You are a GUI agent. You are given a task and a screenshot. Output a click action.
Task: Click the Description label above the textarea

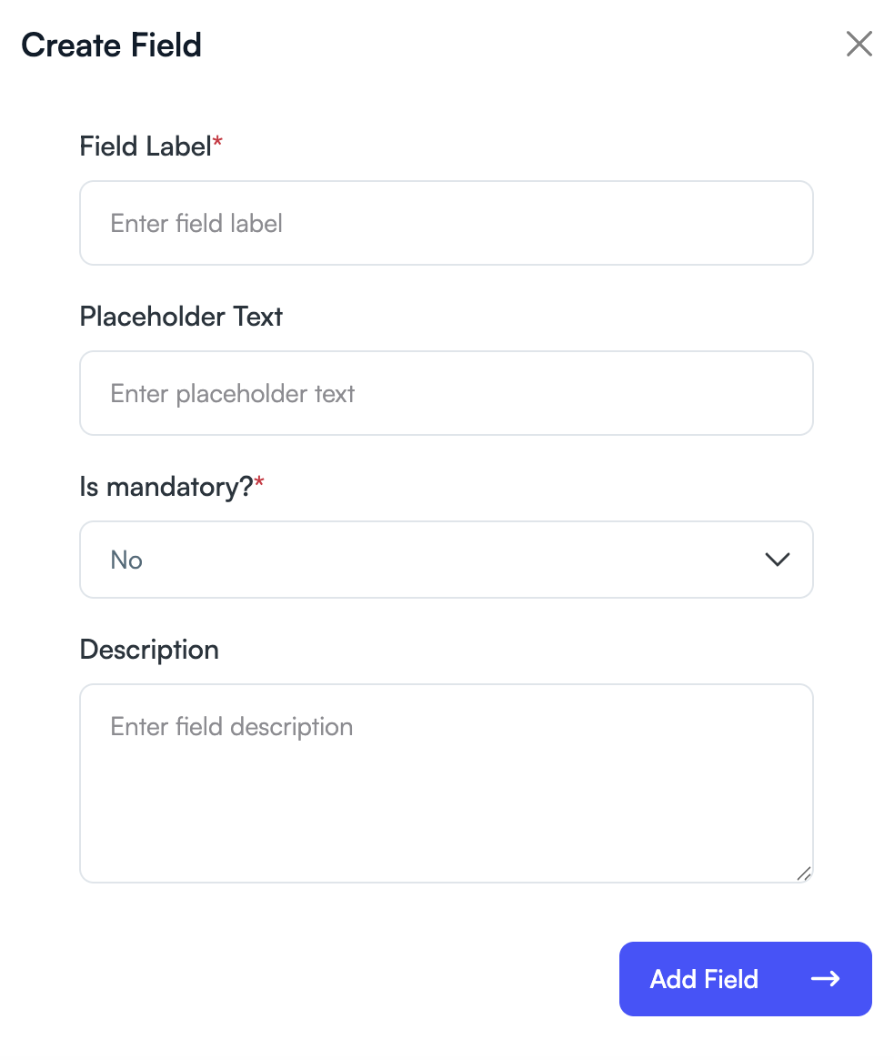(x=149, y=650)
